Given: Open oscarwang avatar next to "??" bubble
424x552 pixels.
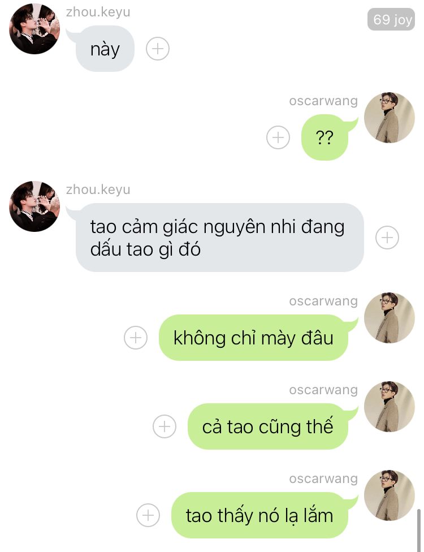Looking at the screenshot, I should pos(389,118).
